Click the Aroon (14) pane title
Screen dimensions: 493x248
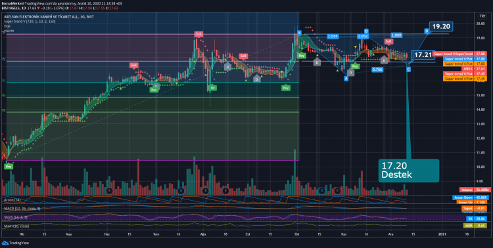pos(12,199)
